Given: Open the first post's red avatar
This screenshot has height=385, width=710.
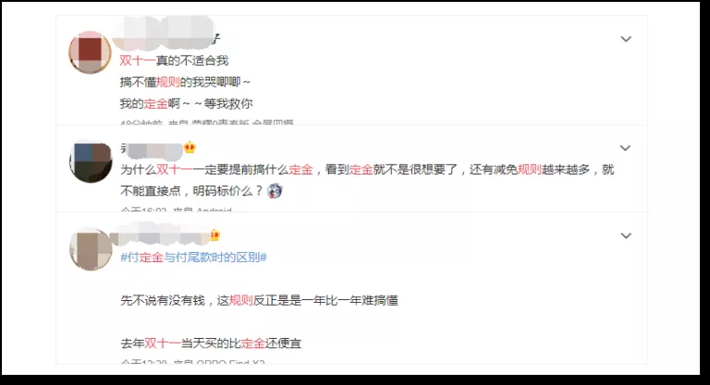Looking at the screenshot, I should tap(90, 53).
